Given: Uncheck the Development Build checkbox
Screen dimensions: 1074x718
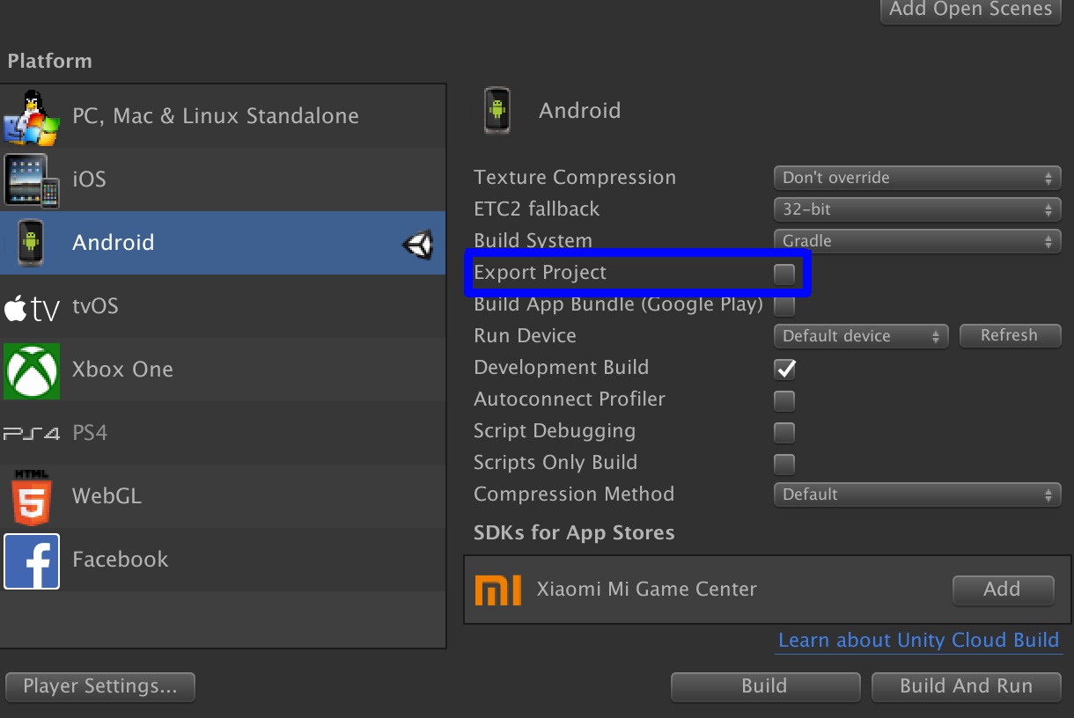Looking at the screenshot, I should (x=784, y=369).
